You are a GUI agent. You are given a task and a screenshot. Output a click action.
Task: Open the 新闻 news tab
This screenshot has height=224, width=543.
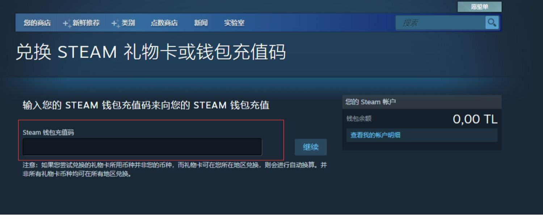pos(201,23)
